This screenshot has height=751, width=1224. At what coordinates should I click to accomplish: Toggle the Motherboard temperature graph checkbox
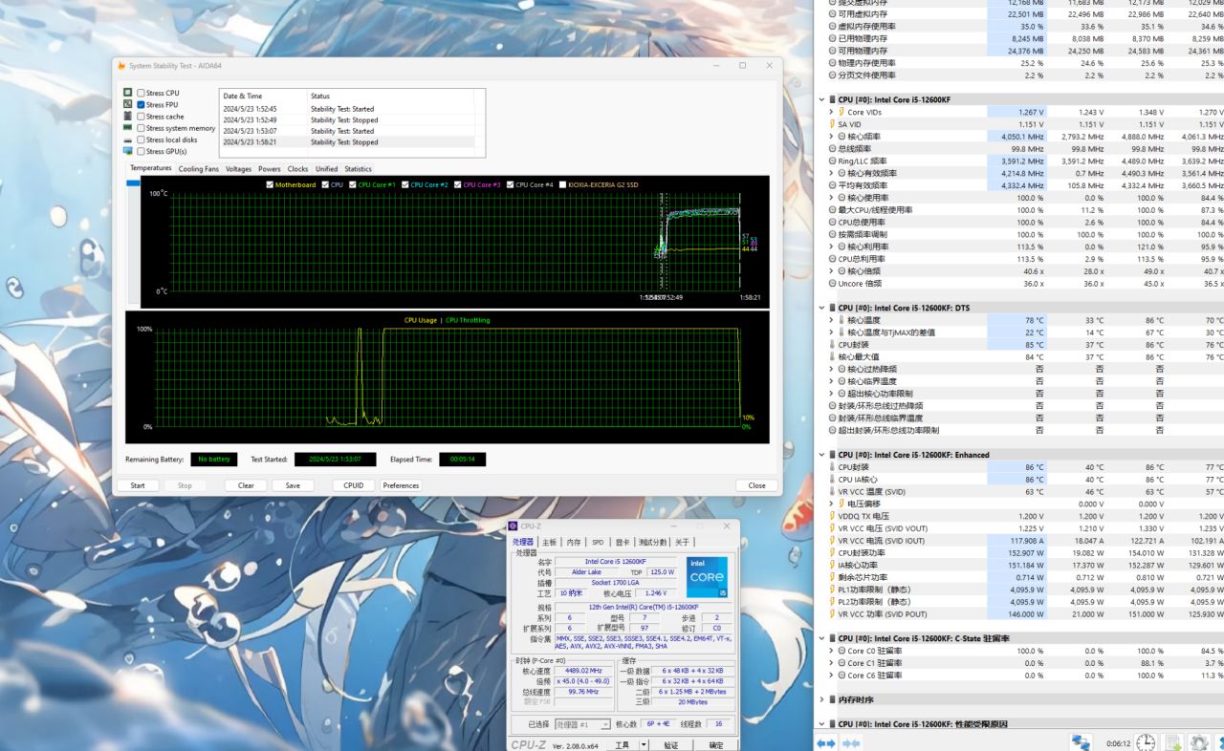pos(270,184)
